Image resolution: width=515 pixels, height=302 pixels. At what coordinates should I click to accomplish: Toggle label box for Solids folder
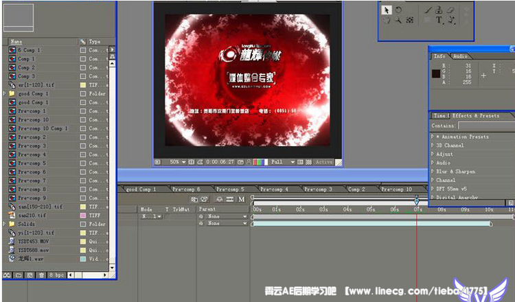tap(83, 224)
